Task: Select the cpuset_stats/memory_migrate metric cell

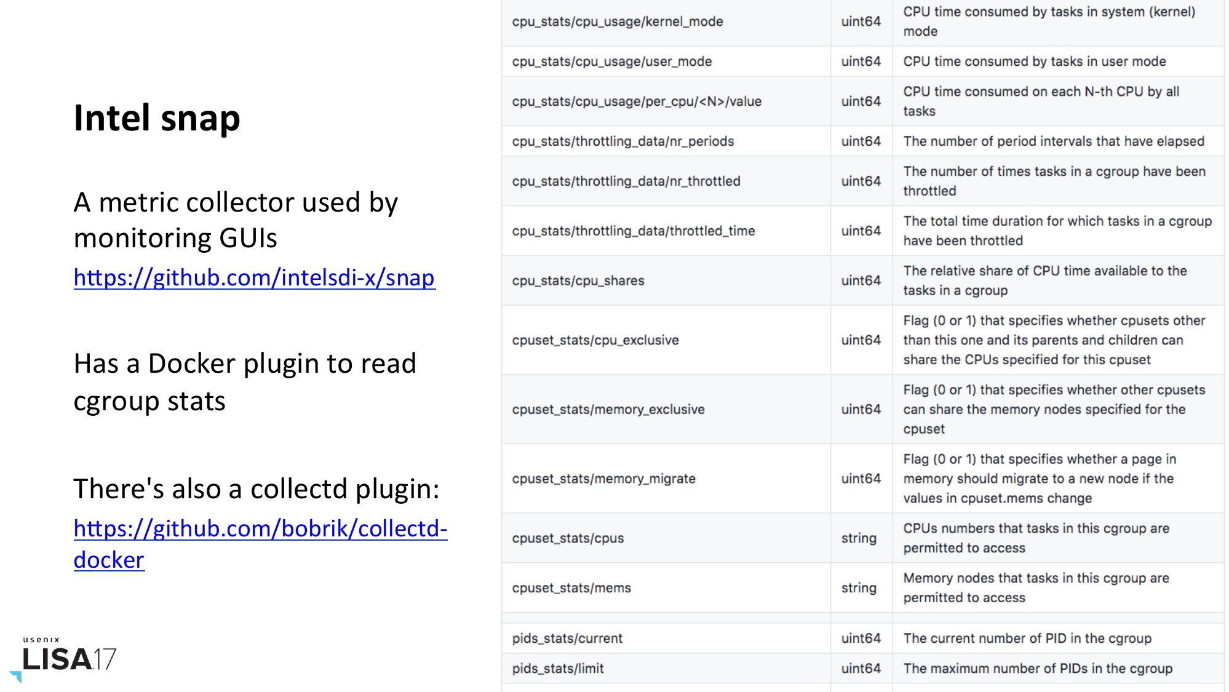Action: click(603, 479)
